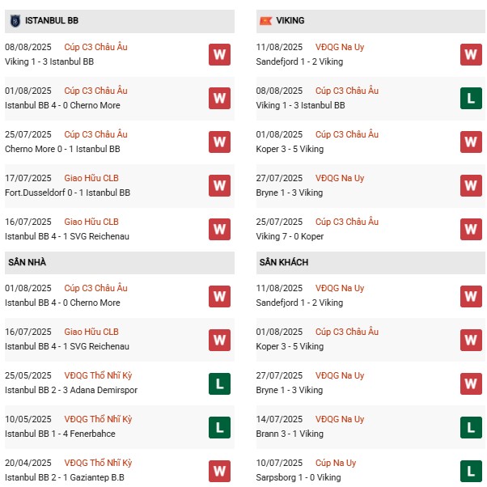The image size is (487, 487).
Task: Click the L badge for Istanbul BB 2 - 3 Adana Demirspor
Action: 219,383
